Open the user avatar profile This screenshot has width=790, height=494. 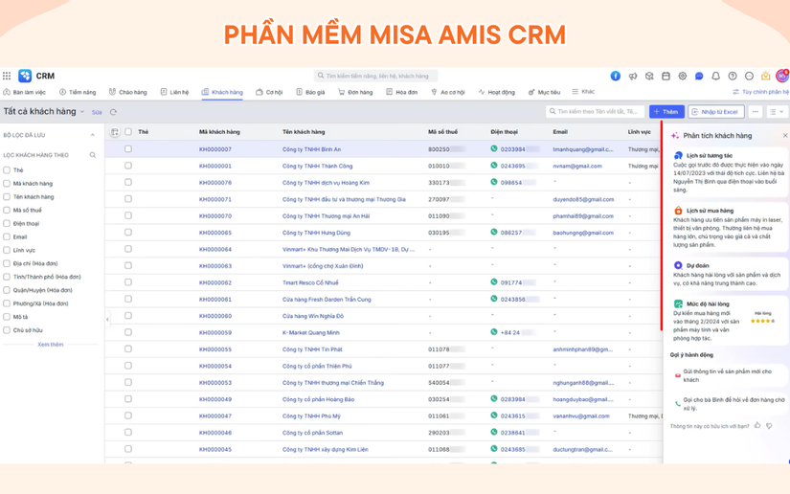782,76
